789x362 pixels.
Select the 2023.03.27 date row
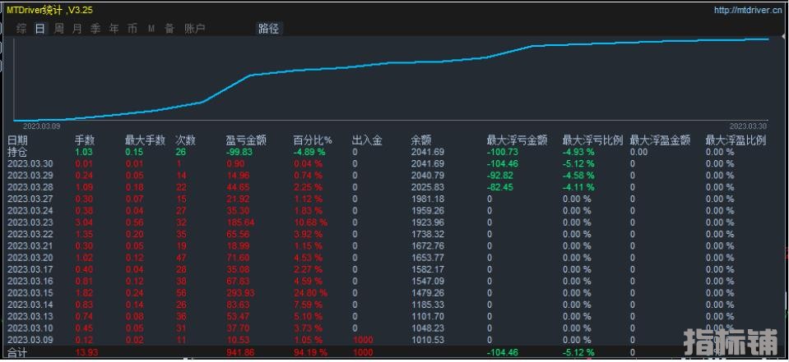click(30, 199)
